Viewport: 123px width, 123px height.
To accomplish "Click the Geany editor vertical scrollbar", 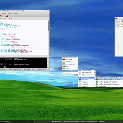I will (x=49, y=38).
